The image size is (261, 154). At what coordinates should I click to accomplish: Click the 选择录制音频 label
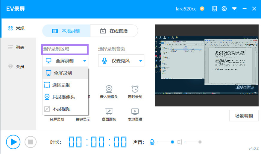(112, 49)
